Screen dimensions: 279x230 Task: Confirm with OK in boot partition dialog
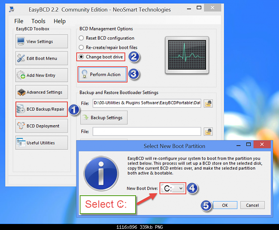pos(225,205)
